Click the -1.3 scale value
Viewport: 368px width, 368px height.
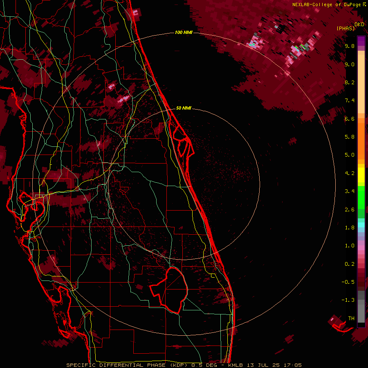click(348, 300)
